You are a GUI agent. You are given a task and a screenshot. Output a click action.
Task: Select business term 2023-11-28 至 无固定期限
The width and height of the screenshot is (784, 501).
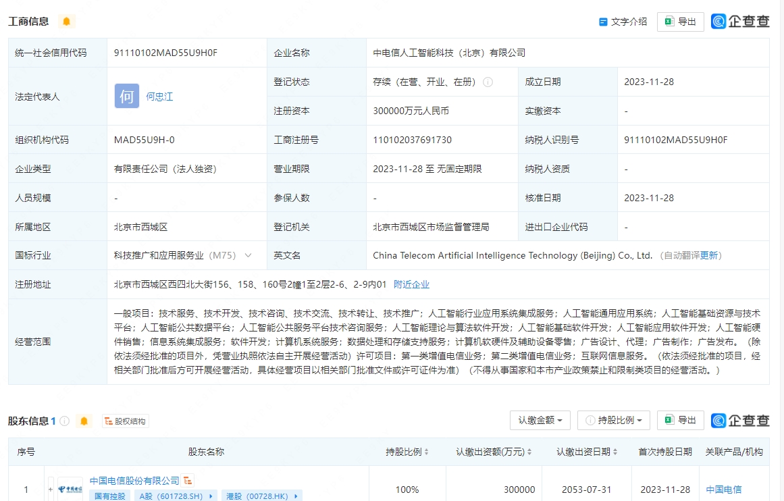427,169
